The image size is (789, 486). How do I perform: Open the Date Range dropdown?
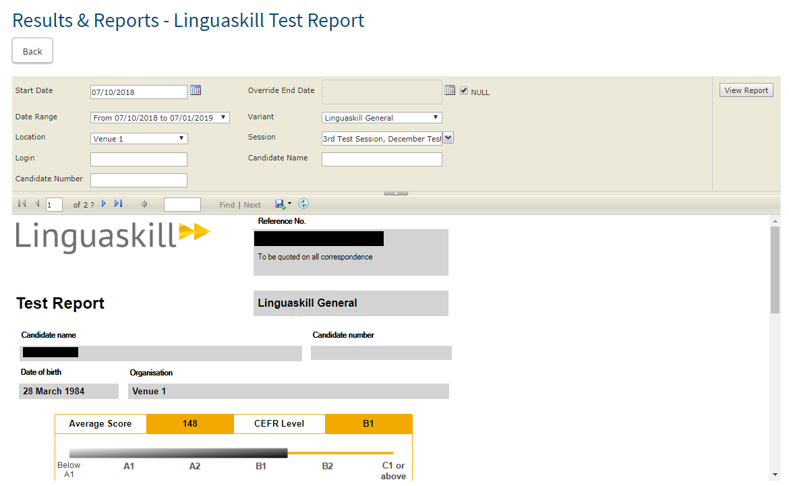pos(160,118)
